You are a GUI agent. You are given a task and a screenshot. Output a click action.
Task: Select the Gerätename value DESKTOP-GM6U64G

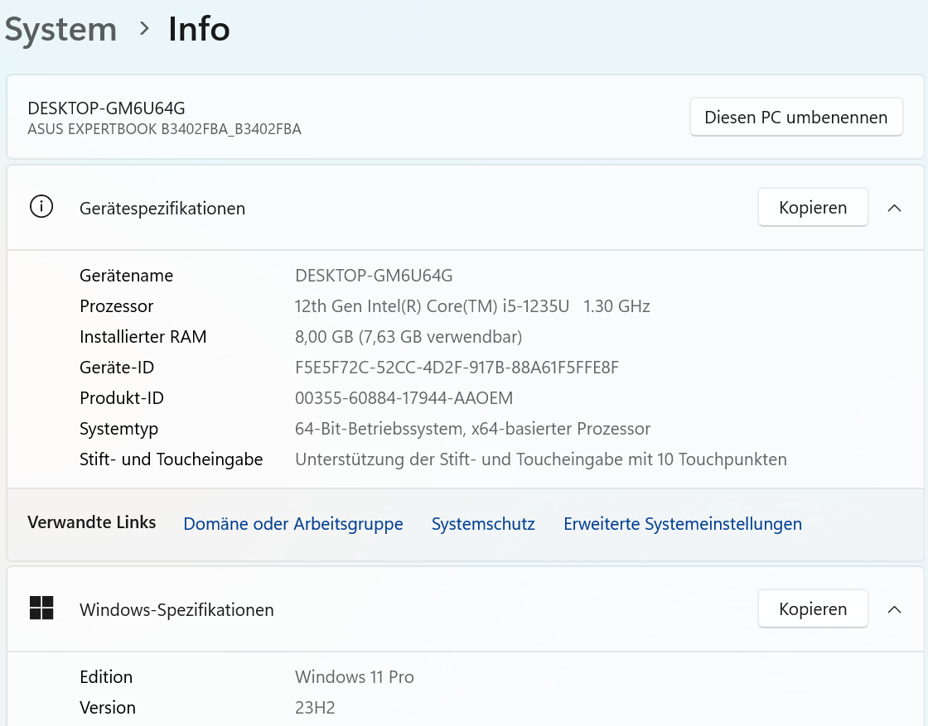[374, 276]
